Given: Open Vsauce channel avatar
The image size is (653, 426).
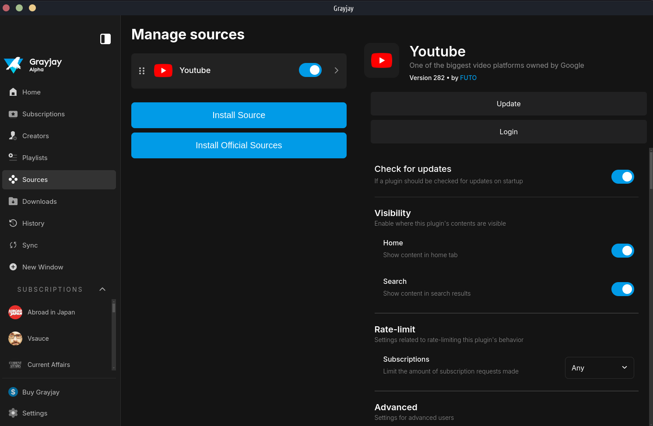Looking at the screenshot, I should (x=15, y=339).
